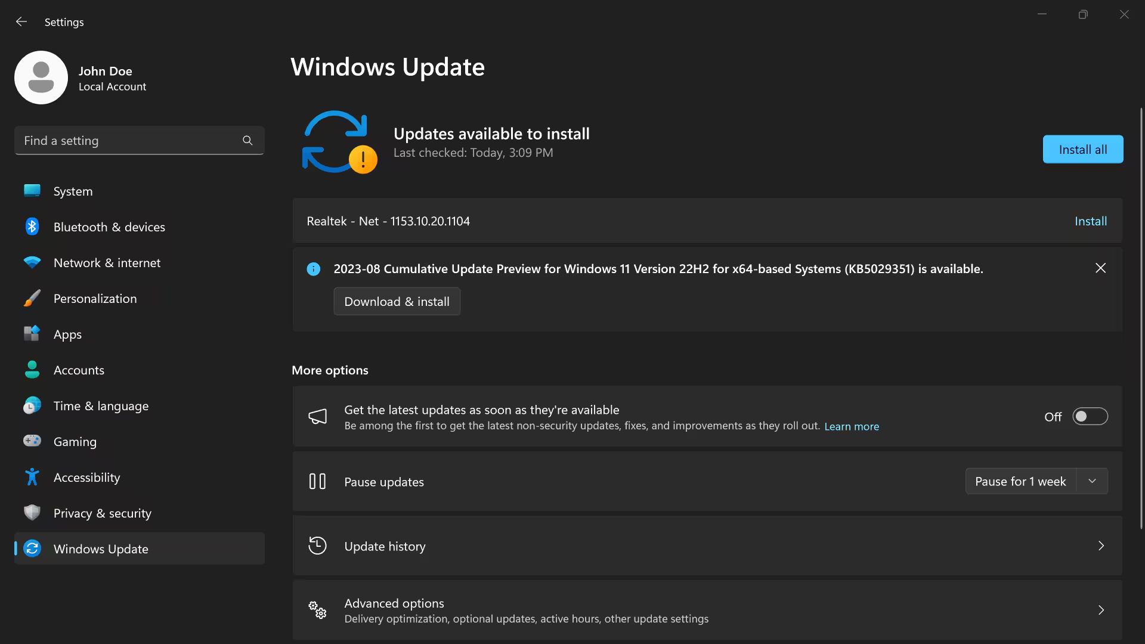Open the Network & internet icon
Viewport: 1145px width, 644px height.
point(31,262)
